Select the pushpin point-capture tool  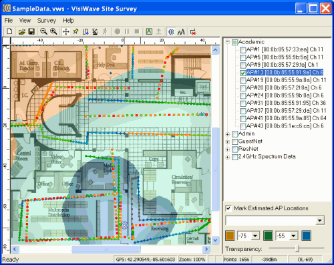point(75,31)
